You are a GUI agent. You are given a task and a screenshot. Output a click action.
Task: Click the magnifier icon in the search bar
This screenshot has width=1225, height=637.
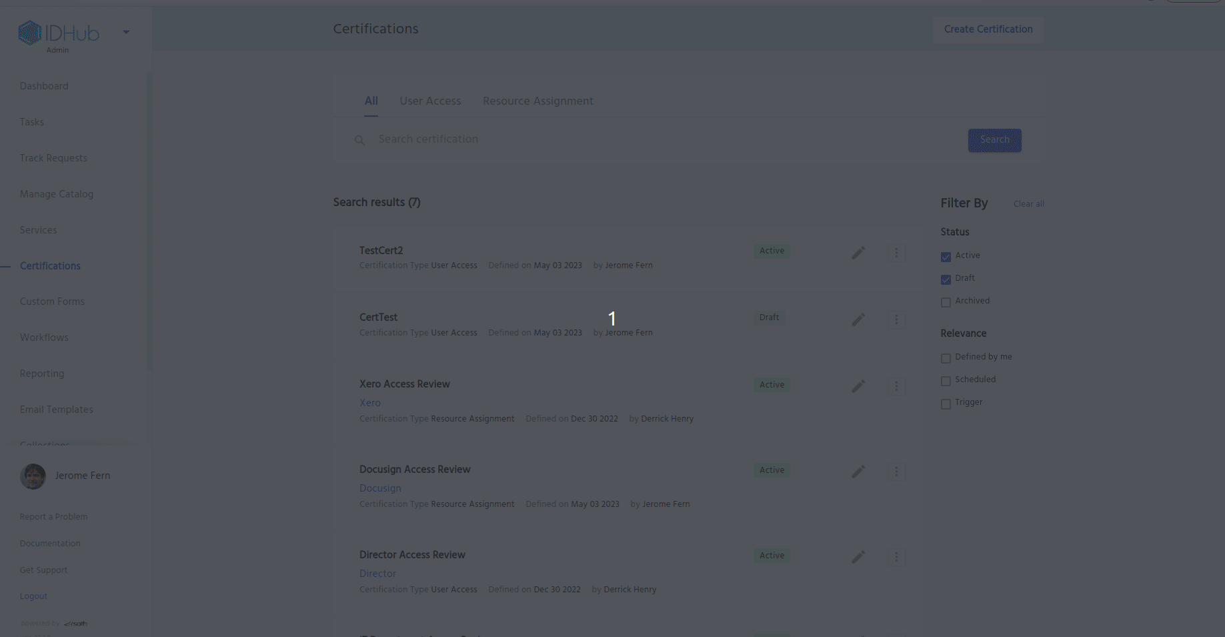pos(359,140)
